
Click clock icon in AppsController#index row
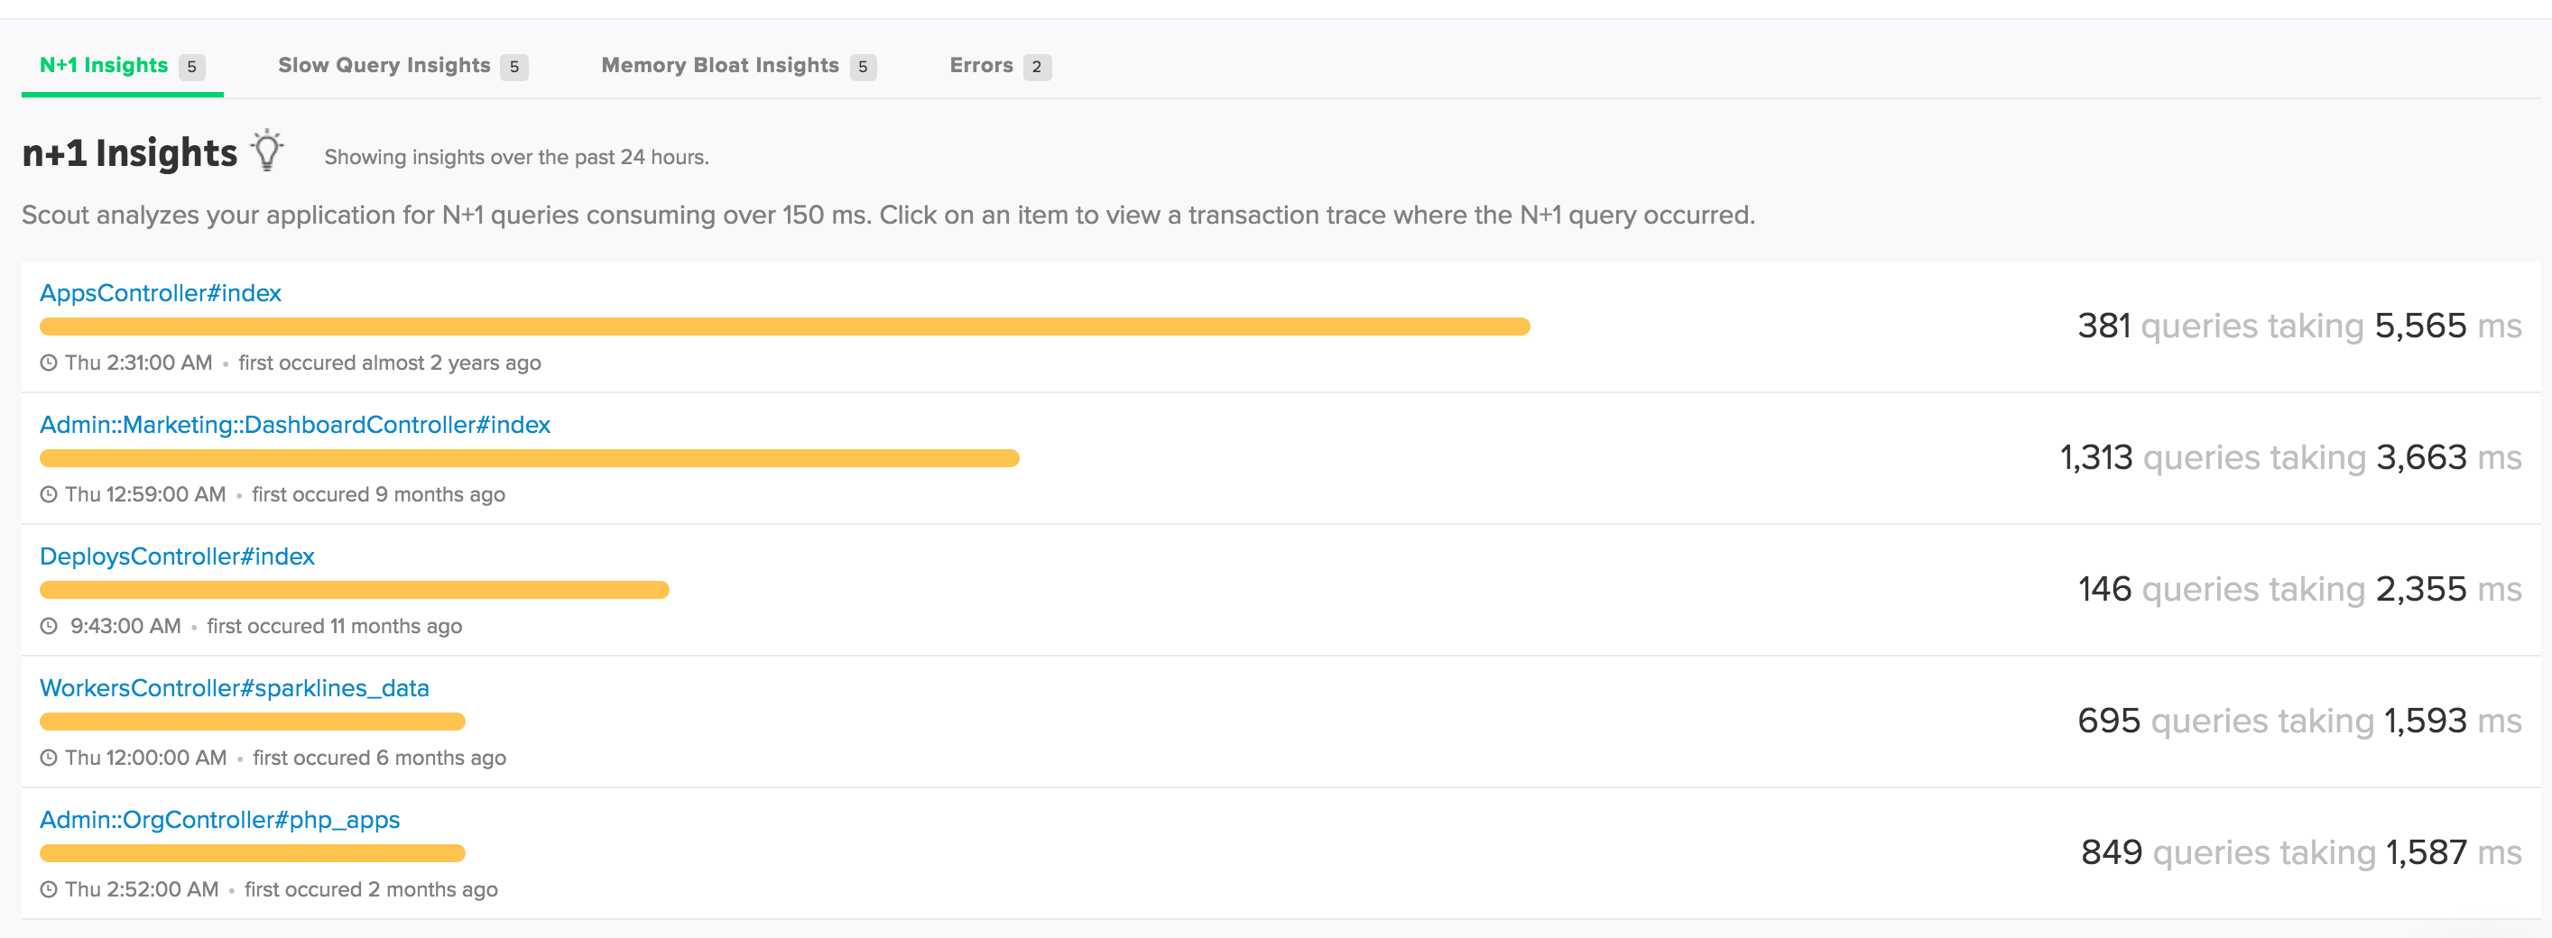49,363
